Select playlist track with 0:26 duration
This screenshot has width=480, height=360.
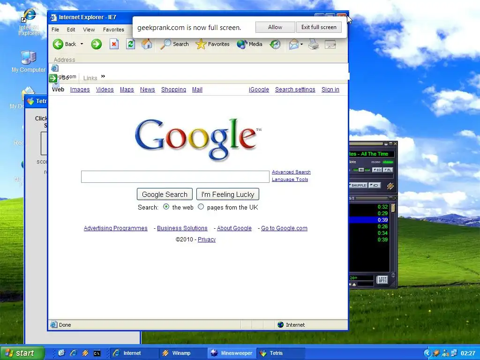pyautogui.click(x=369, y=226)
